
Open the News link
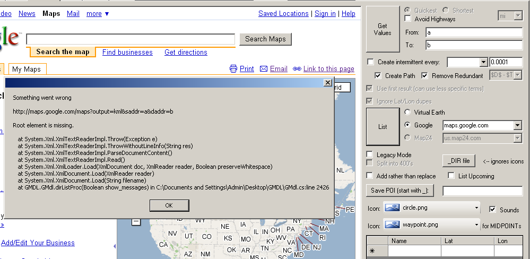[x=27, y=13]
